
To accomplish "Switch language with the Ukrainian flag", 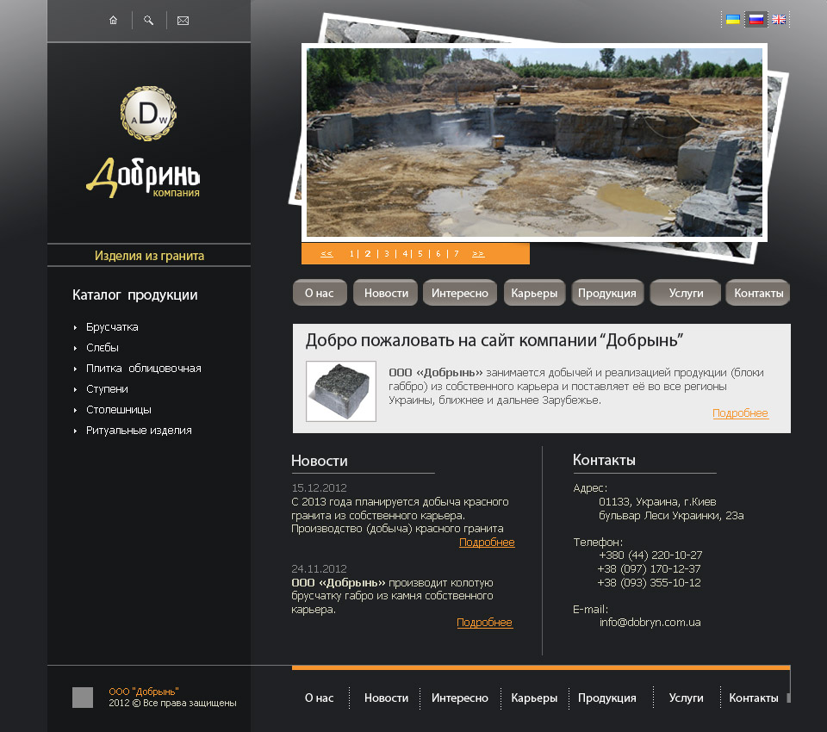I will [x=732, y=20].
